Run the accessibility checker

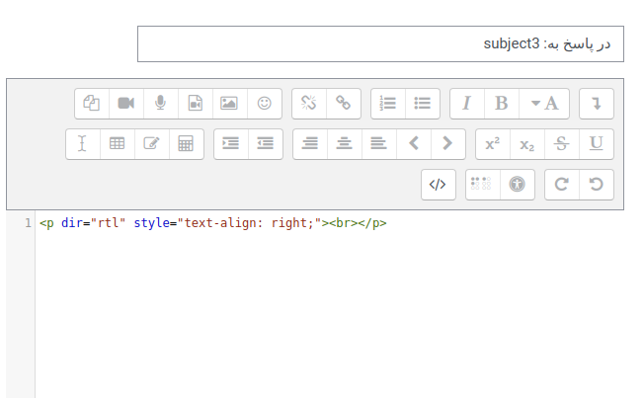[x=518, y=185]
